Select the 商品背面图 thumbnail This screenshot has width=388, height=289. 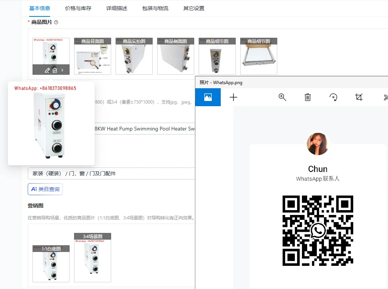pyautogui.click(x=92, y=56)
